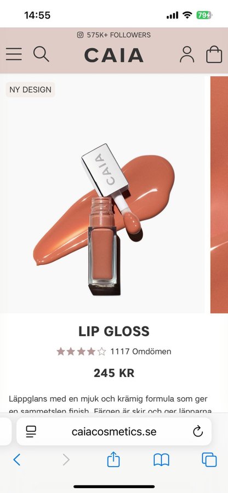228x493 pixels.
Task: Open Safari bookmarks book icon
Action: [x=161, y=460]
